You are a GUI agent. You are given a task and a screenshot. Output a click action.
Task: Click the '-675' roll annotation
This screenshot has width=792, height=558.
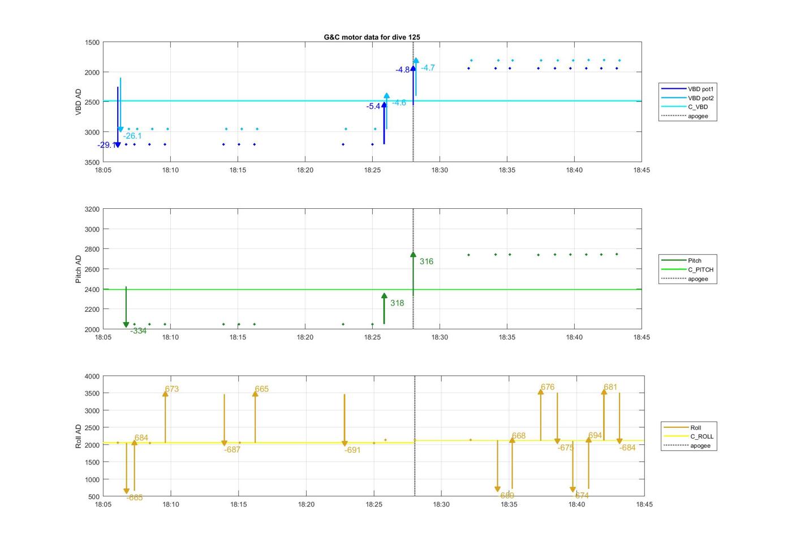tap(566, 448)
